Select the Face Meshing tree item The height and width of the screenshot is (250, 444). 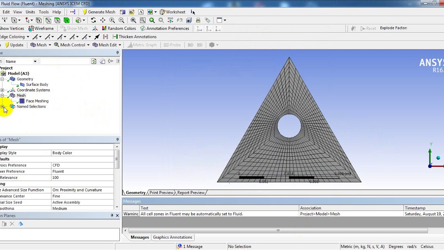(x=37, y=101)
